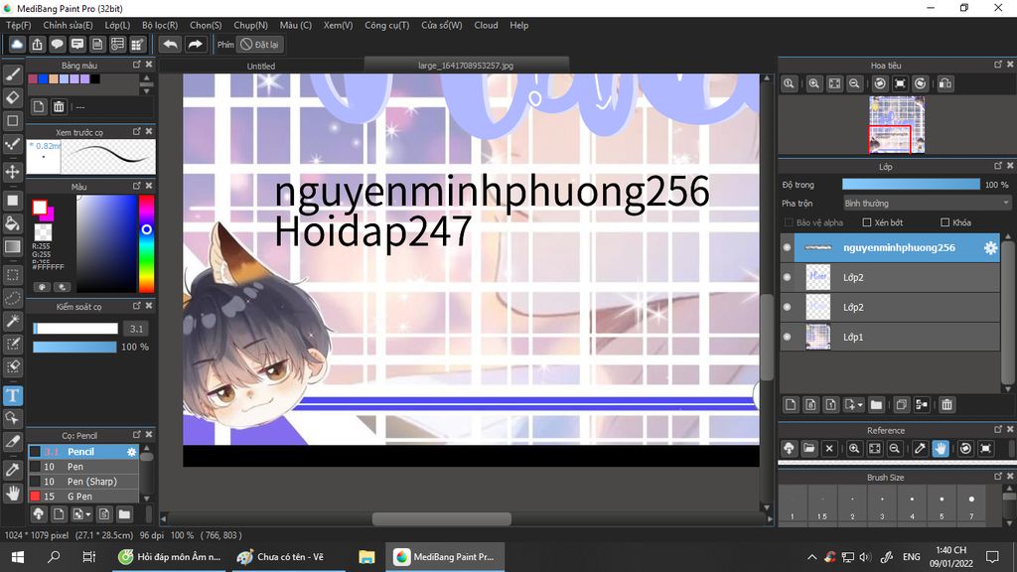Pick the black swatch in palette
This screenshot has width=1017, height=572.
[95, 79]
